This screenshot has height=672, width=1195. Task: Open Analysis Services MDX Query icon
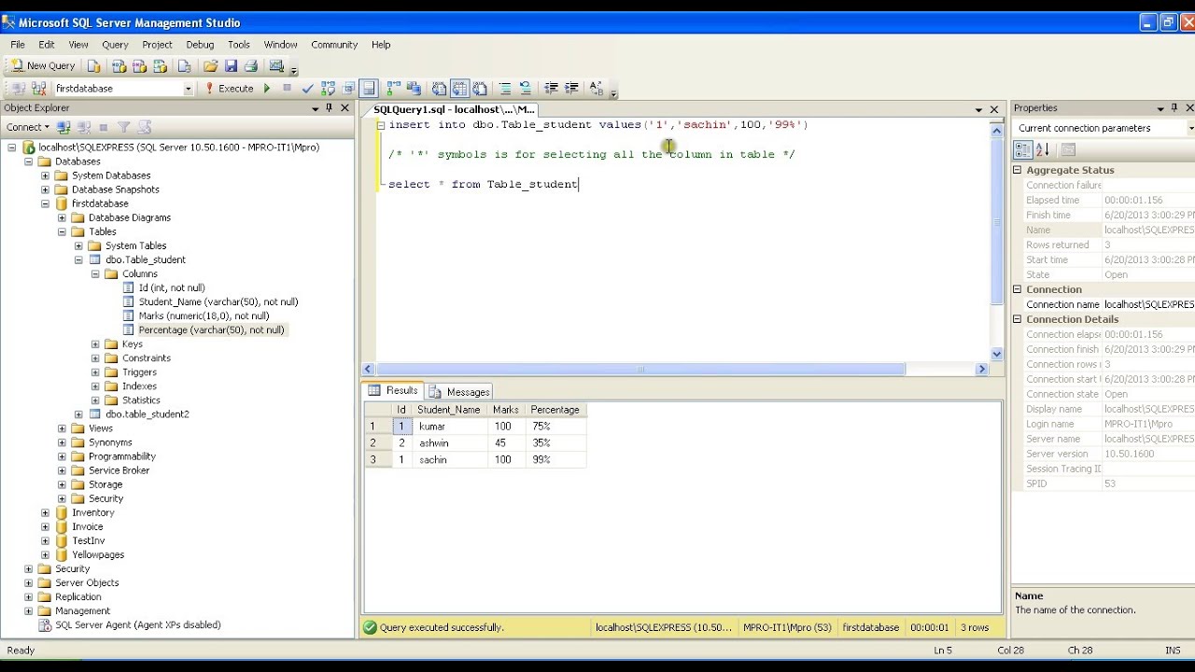(119, 66)
